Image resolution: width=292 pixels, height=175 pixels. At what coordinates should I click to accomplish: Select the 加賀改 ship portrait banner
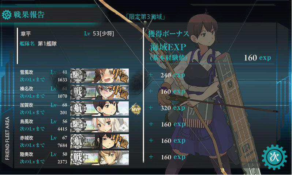pyautogui.click(x=100, y=109)
